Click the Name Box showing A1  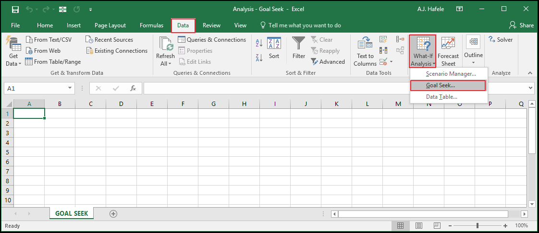click(35, 89)
